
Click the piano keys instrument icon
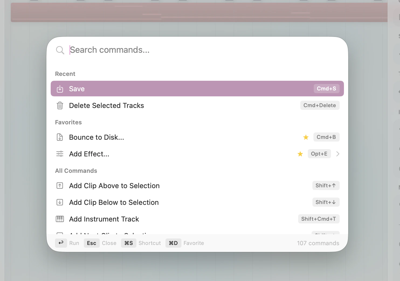tap(60, 219)
